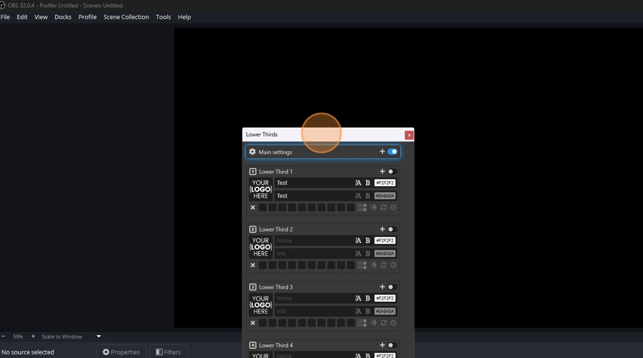Click the loop refresh icon in Lower Third 1
The height and width of the screenshot is (358, 643).
384,207
